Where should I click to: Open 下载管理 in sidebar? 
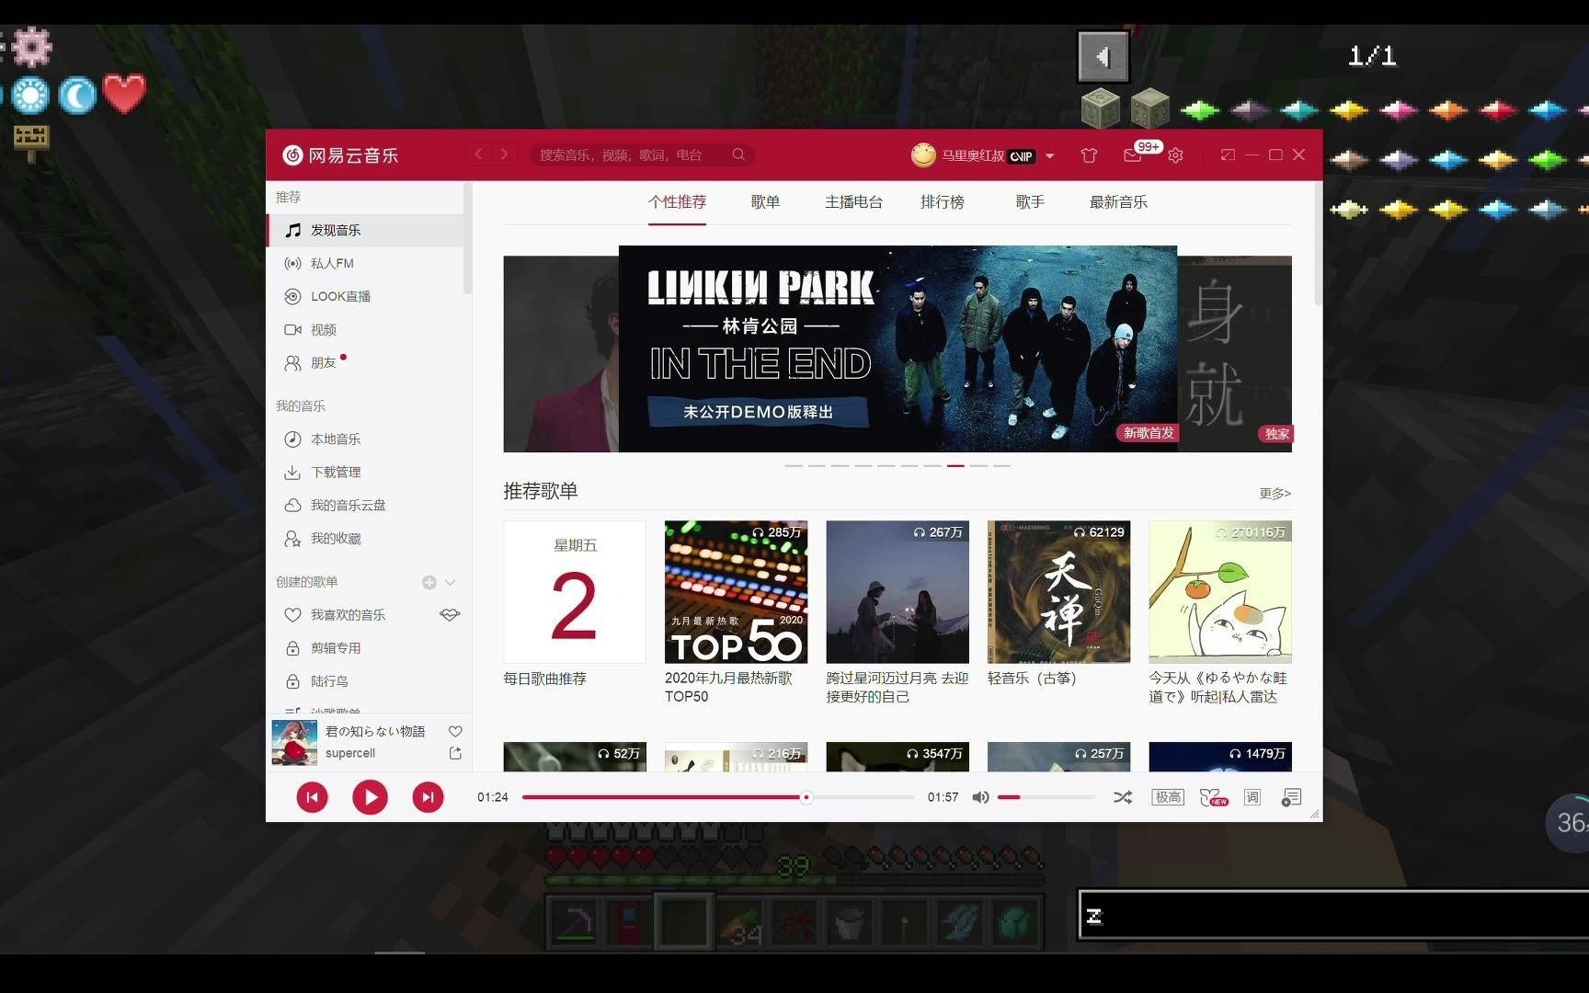[x=365, y=472]
